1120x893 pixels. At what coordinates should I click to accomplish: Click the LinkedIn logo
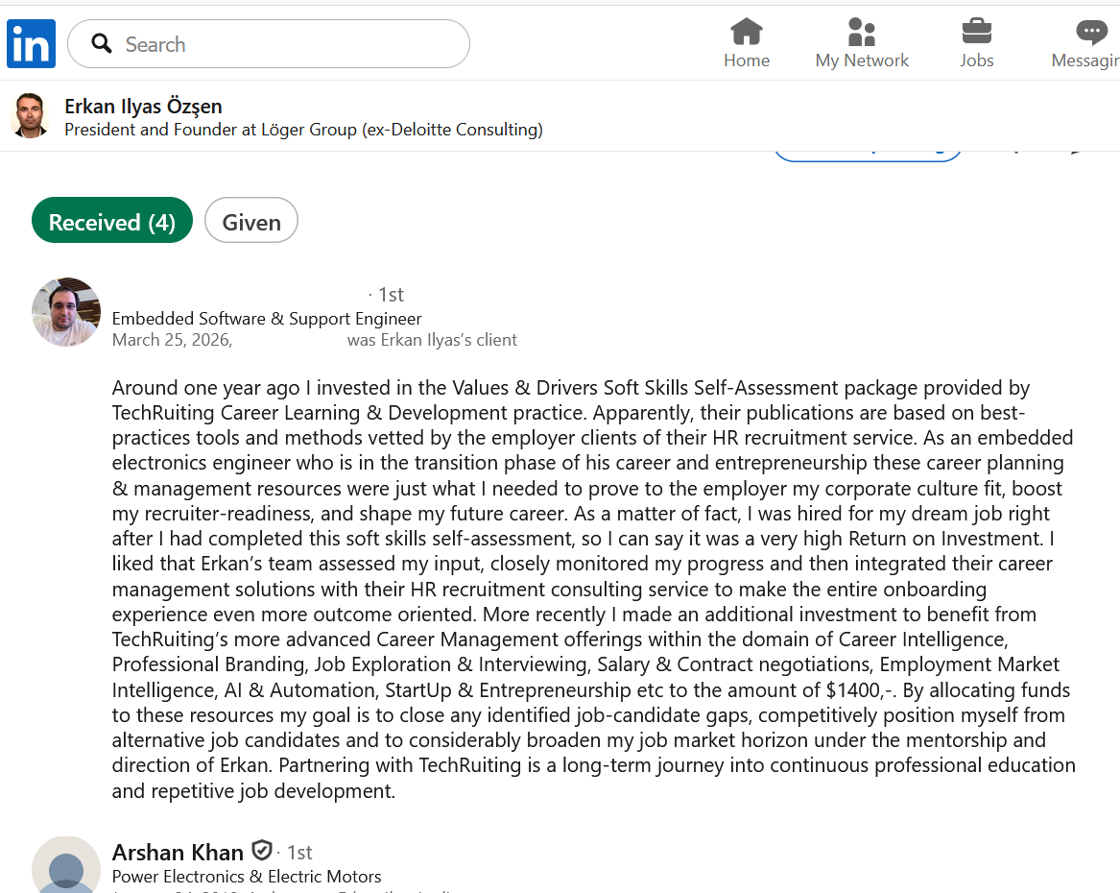click(x=31, y=44)
